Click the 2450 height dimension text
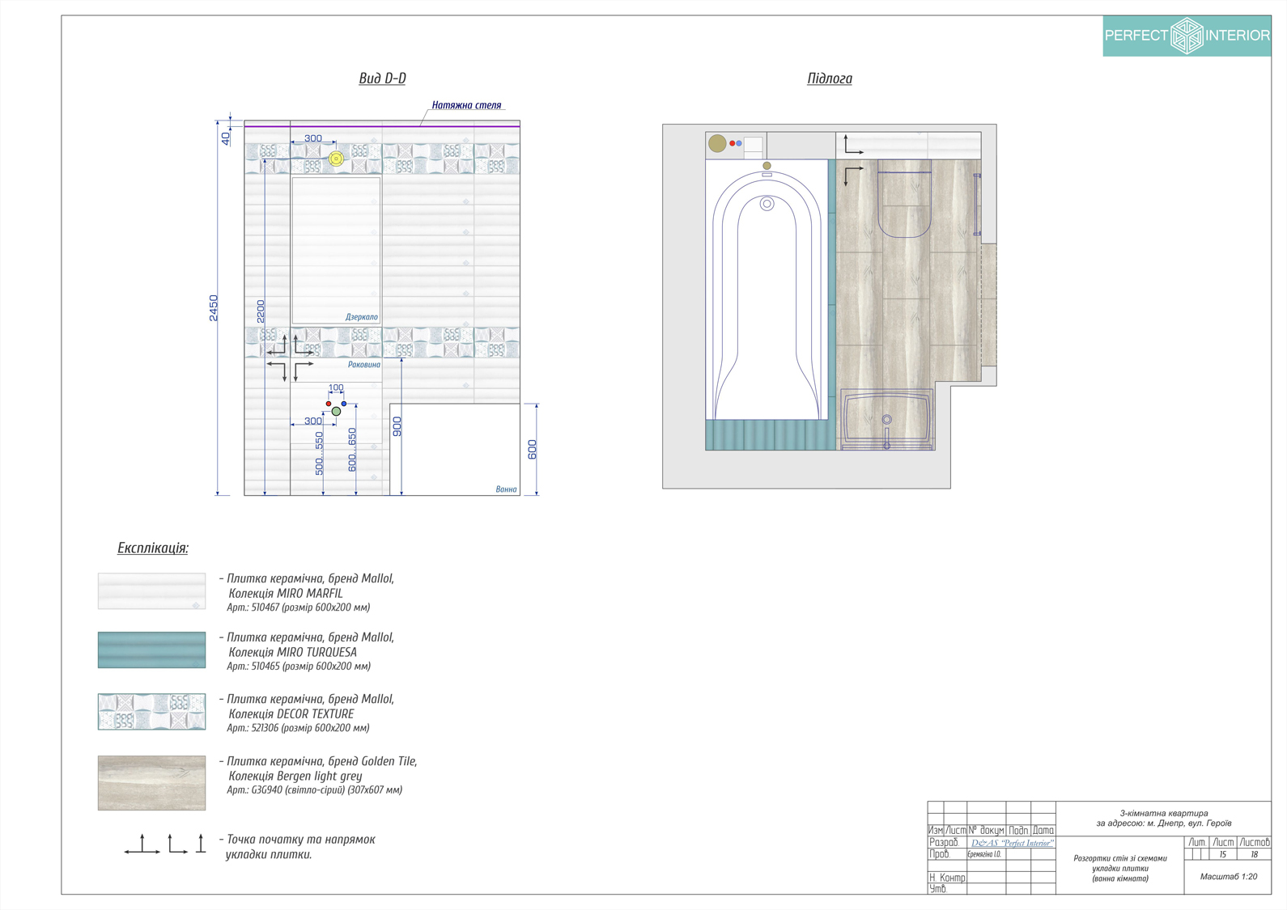 click(214, 308)
